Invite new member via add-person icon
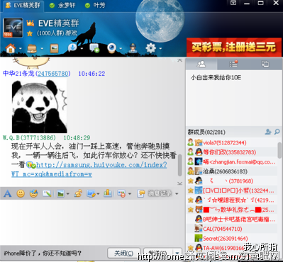This screenshot has width=283, height=262. point(268,132)
